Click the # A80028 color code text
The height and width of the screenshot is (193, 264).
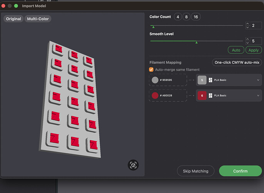pyautogui.click(x=166, y=96)
